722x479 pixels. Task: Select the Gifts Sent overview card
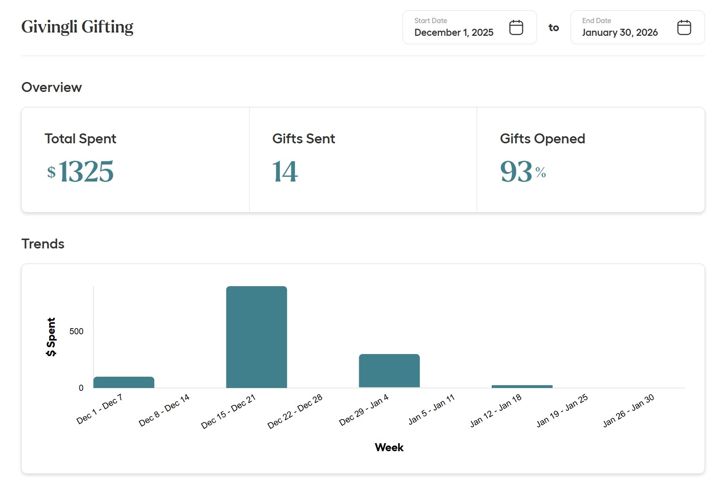[363, 159]
